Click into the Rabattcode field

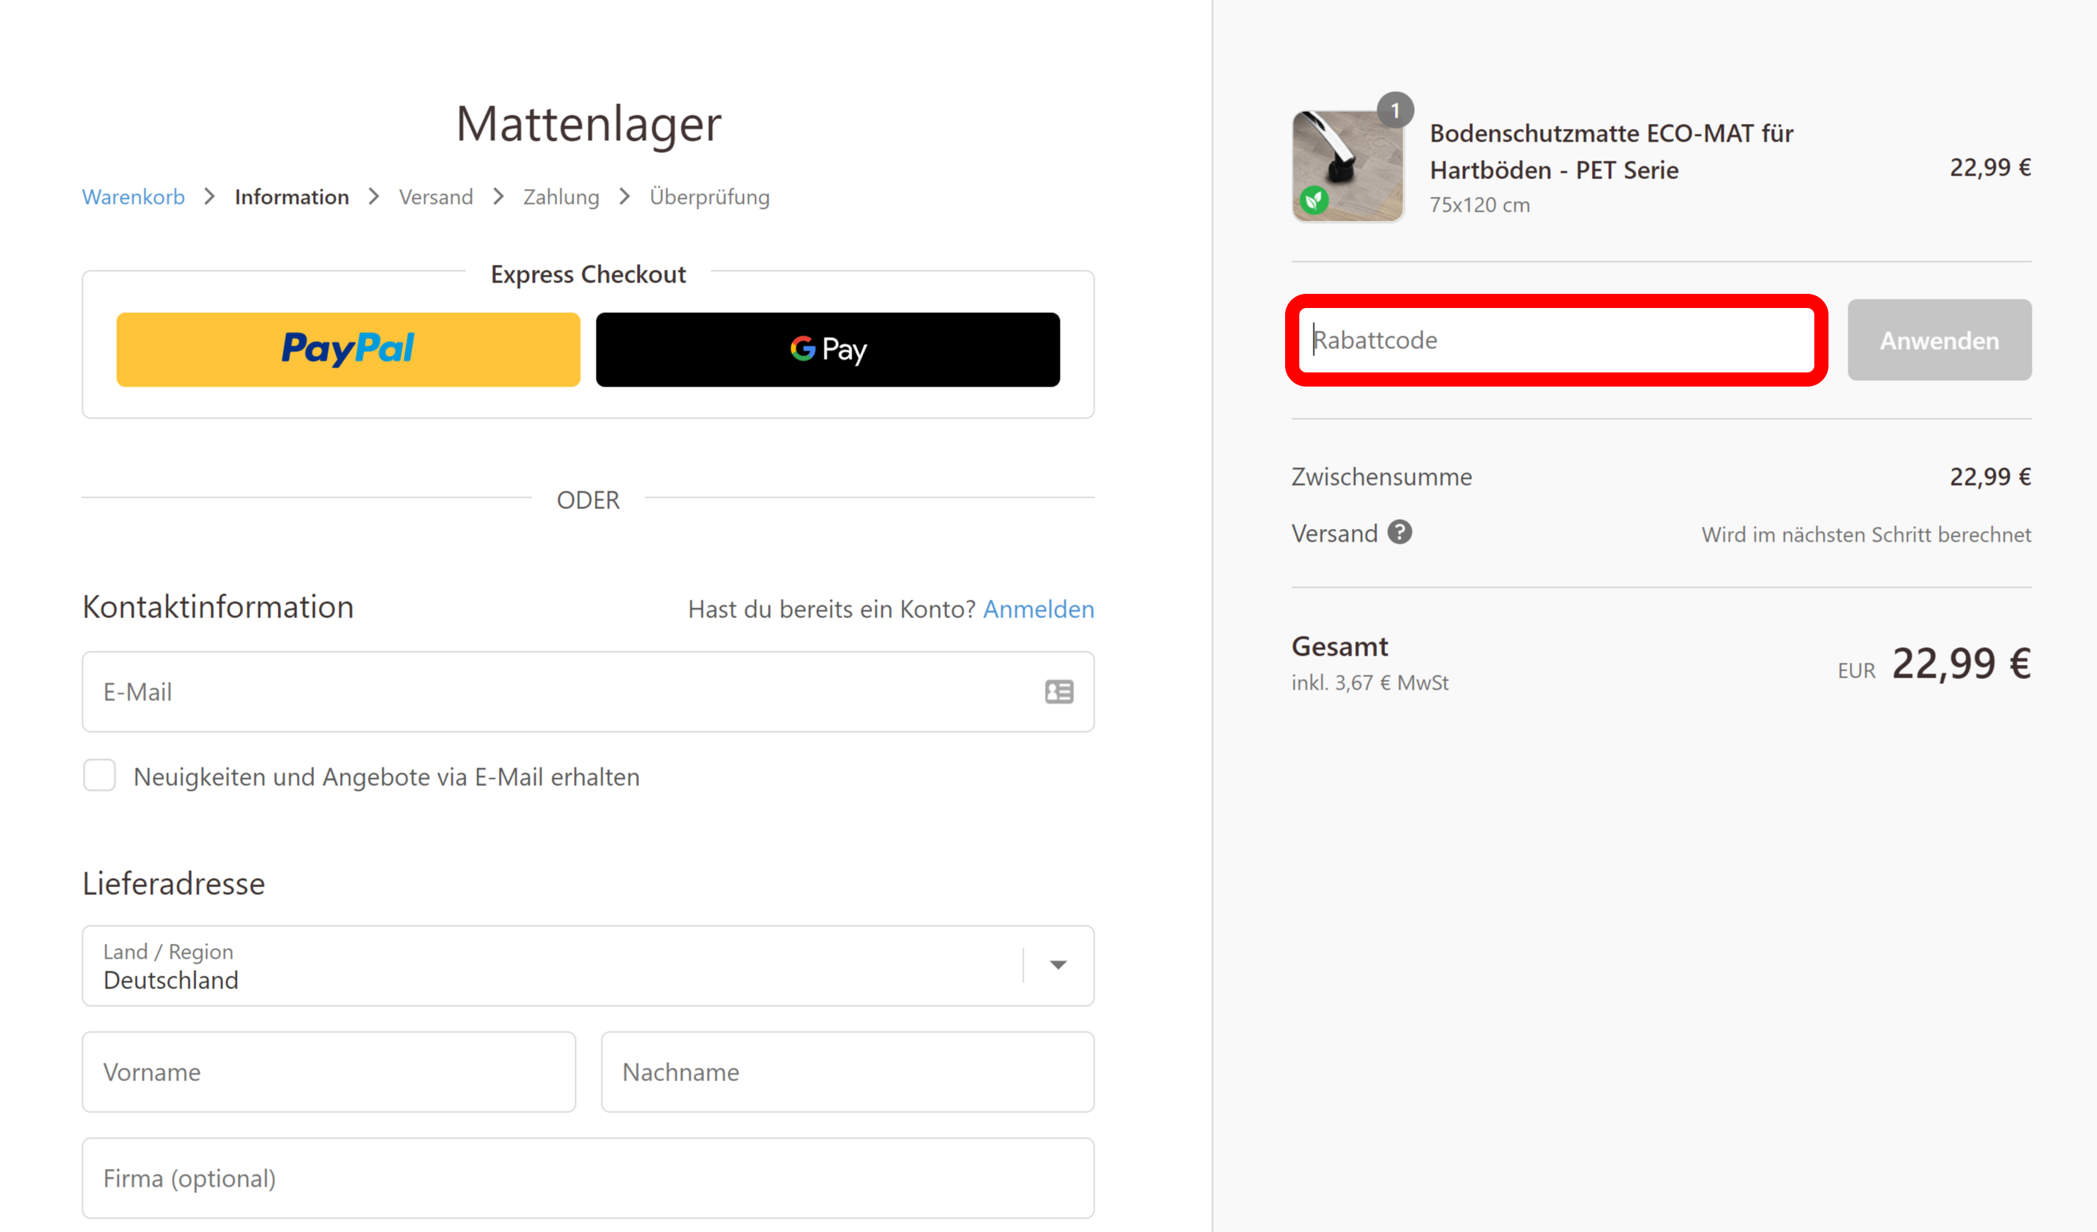(1556, 341)
